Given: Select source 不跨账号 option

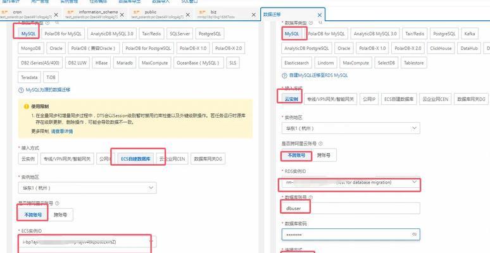Looking at the screenshot, I should click(x=33, y=215).
